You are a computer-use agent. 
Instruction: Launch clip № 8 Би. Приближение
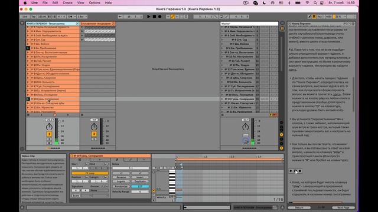point(28,48)
